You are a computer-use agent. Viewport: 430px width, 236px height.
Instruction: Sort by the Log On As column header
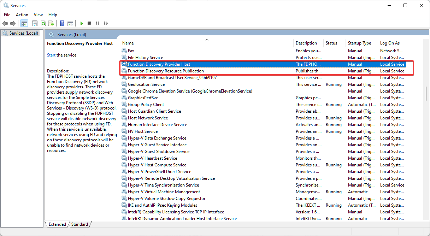point(392,43)
